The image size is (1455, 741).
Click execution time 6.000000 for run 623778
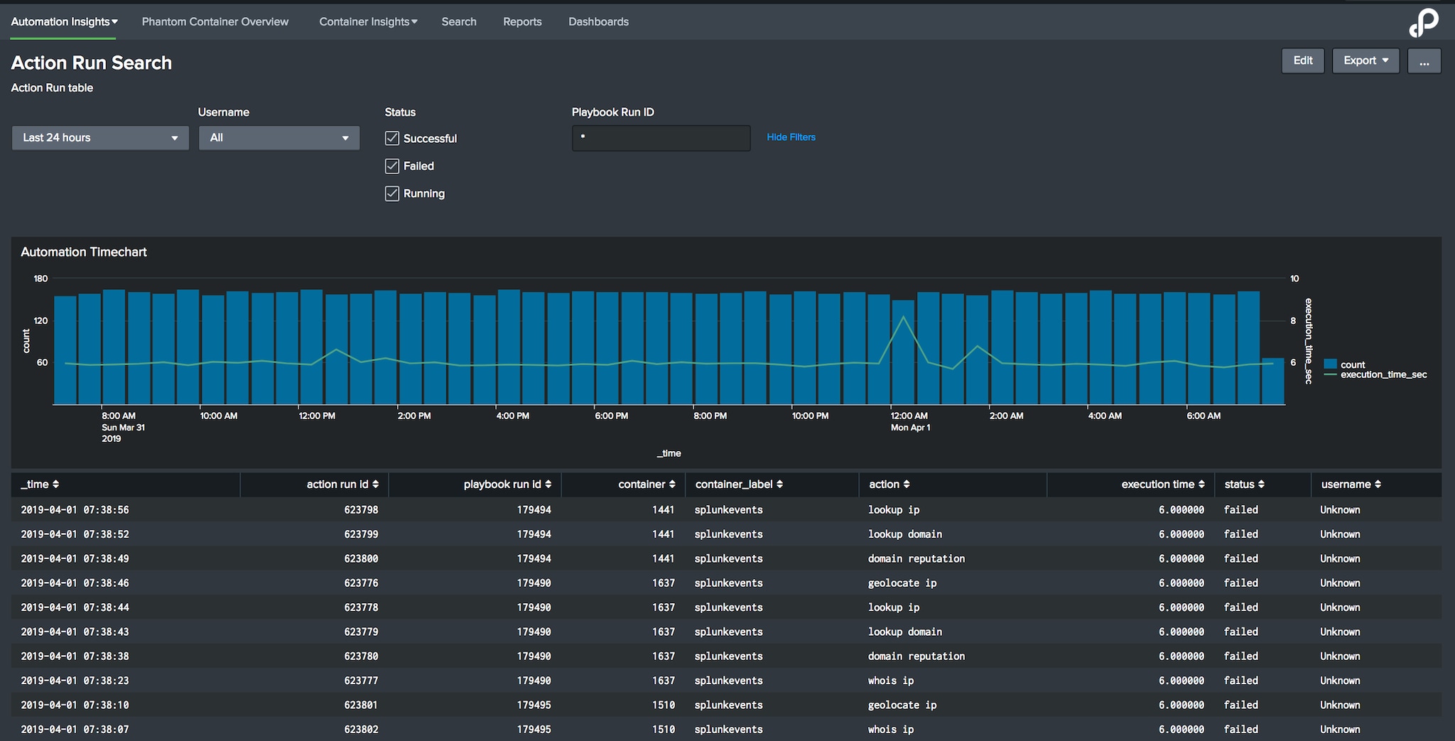point(1181,607)
